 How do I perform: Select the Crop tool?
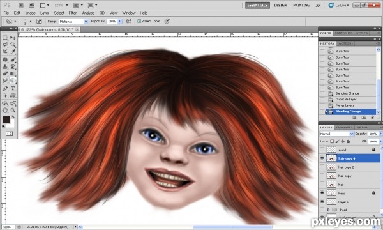pos(5,52)
